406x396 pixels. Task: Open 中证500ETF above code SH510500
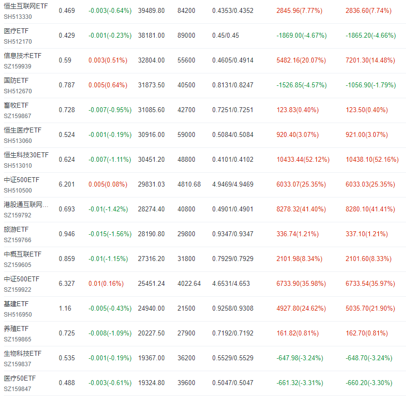(21, 180)
